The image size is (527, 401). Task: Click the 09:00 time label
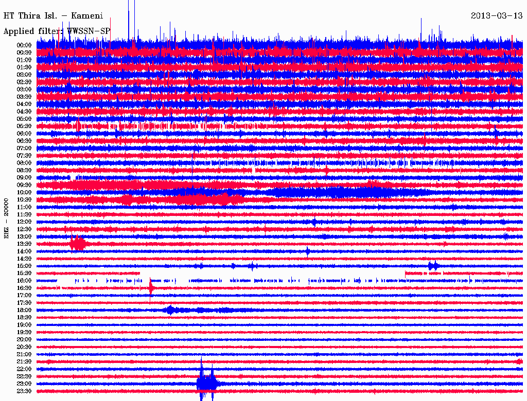point(24,178)
